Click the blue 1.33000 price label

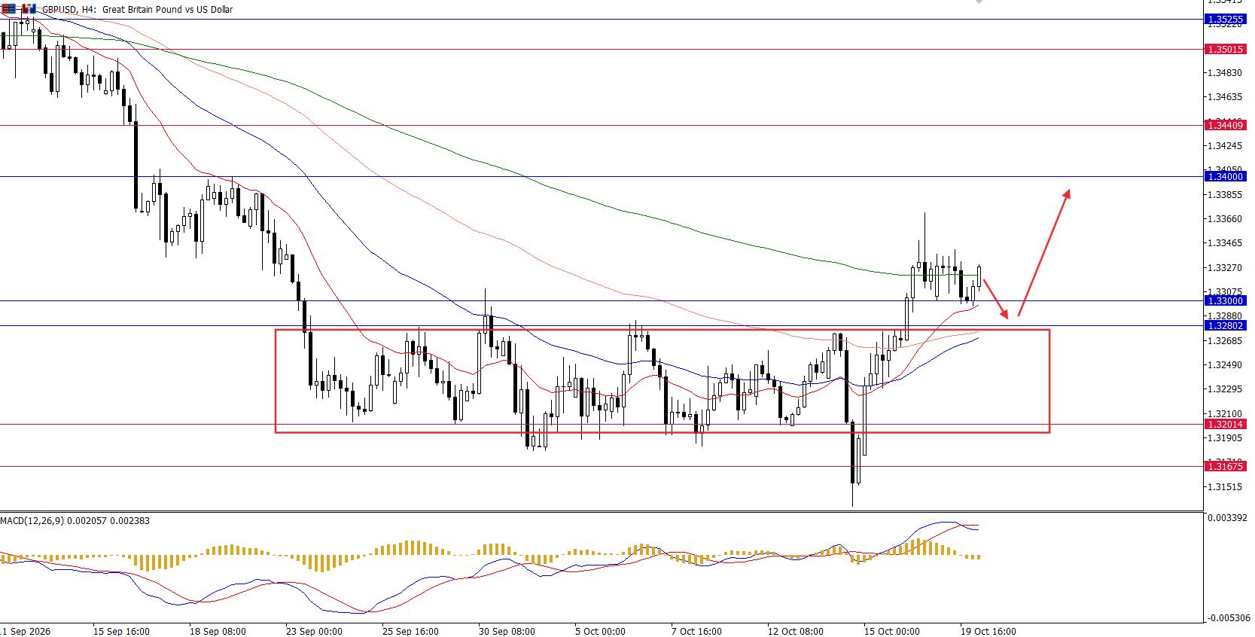pyautogui.click(x=1225, y=300)
